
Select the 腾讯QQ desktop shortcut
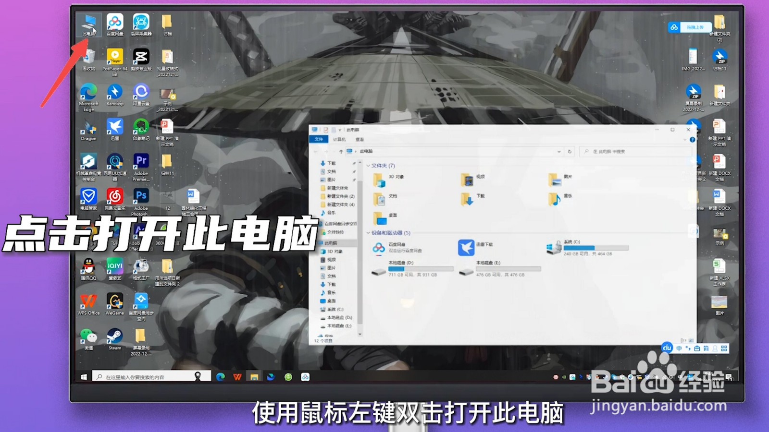coord(88,269)
